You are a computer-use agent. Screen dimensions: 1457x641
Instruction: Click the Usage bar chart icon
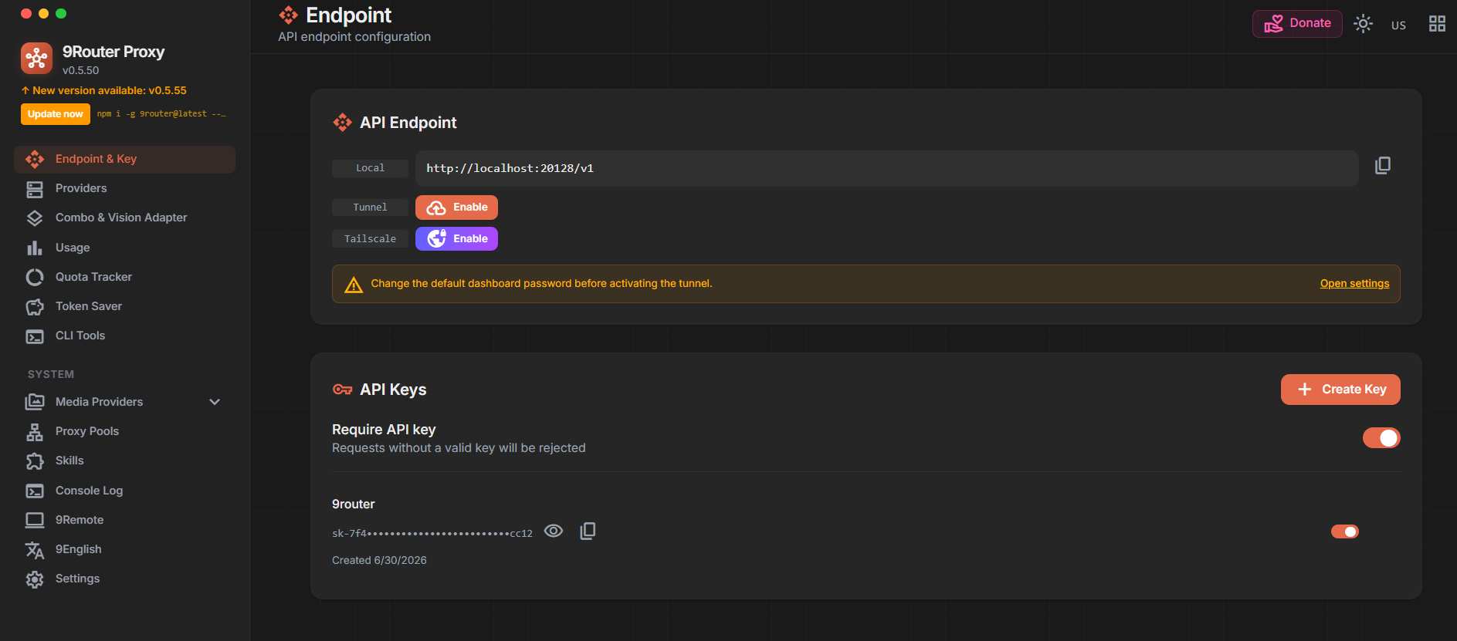pos(35,248)
